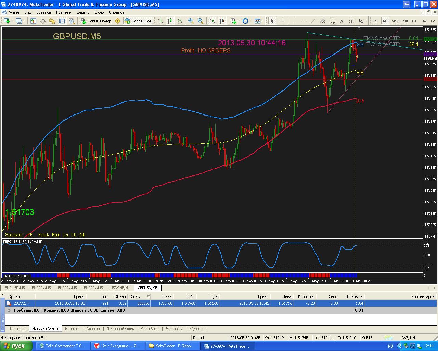Open the Журнал terminal tab
This screenshot has width=438, height=351.
click(x=196, y=329)
